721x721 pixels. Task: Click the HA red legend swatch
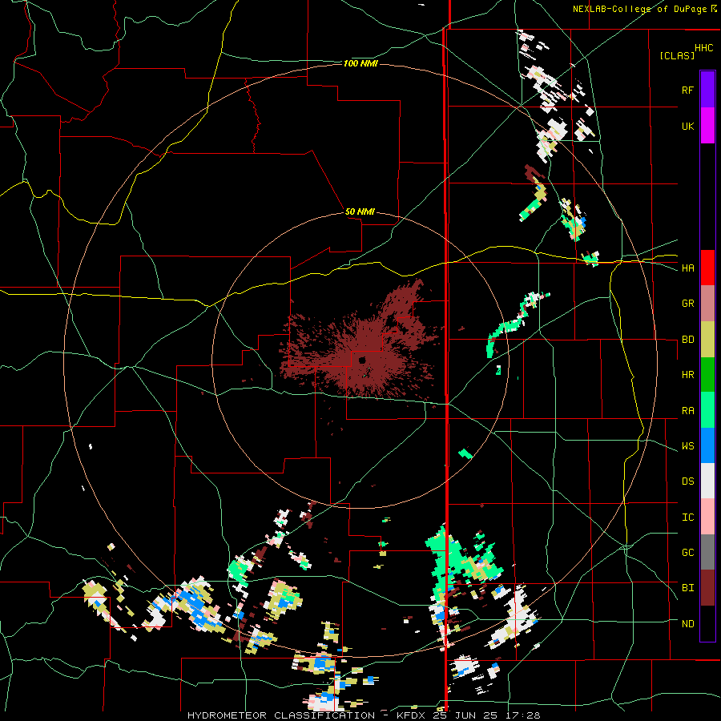pyautogui.click(x=707, y=268)
